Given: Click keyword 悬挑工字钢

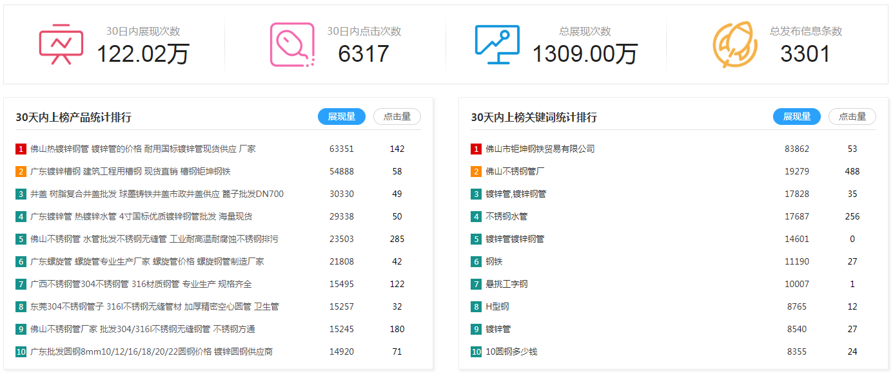Looking at the screenshot, I should coord(507,284).
